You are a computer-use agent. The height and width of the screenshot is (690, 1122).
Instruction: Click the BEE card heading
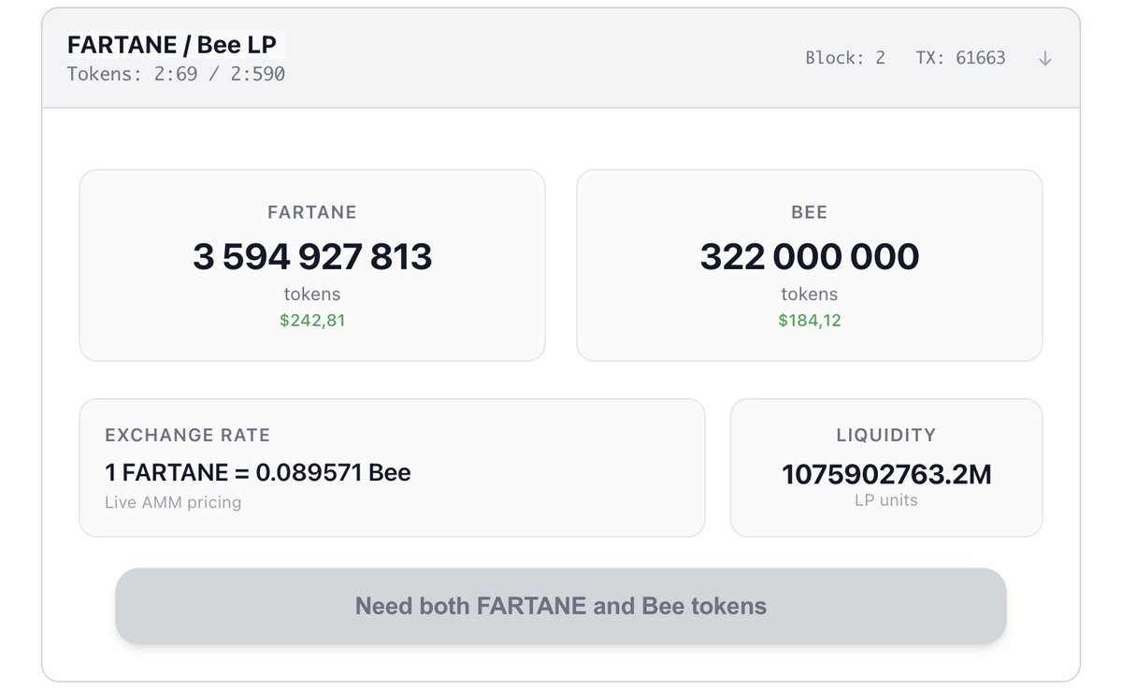[810, 212]
